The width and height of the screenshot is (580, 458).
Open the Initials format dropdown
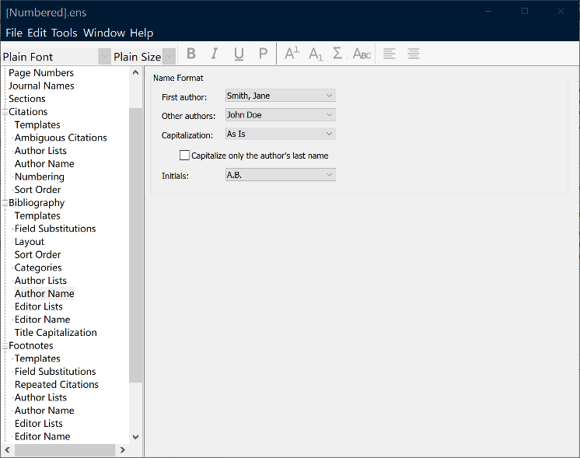pos(280,175)
